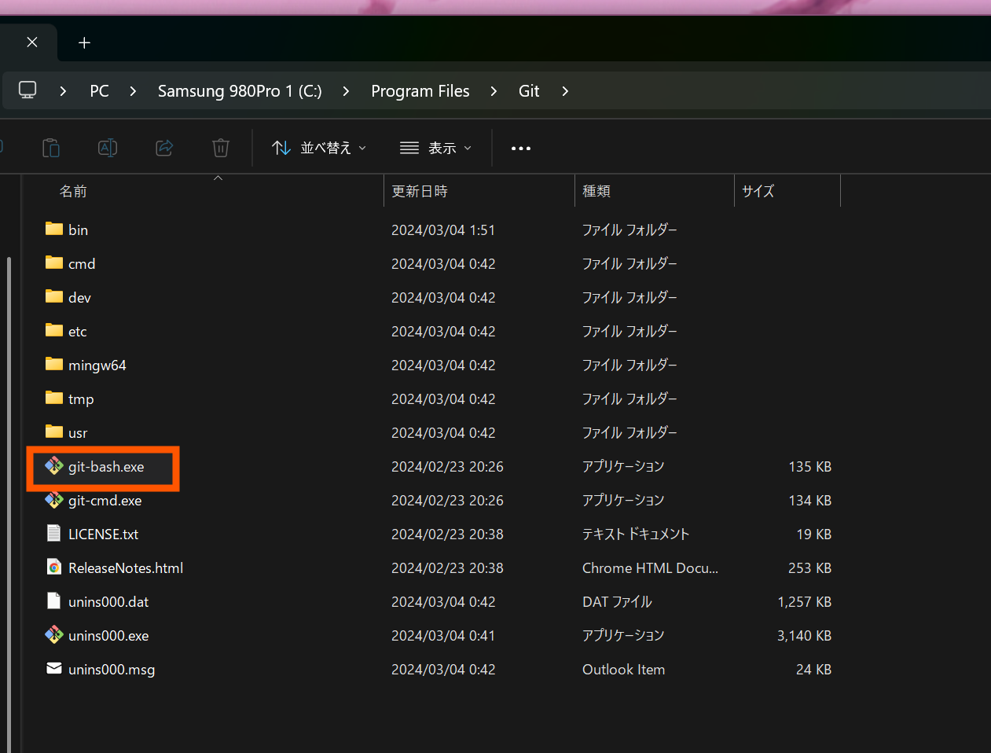Go to PC breadcrumb

coord(99,91)
